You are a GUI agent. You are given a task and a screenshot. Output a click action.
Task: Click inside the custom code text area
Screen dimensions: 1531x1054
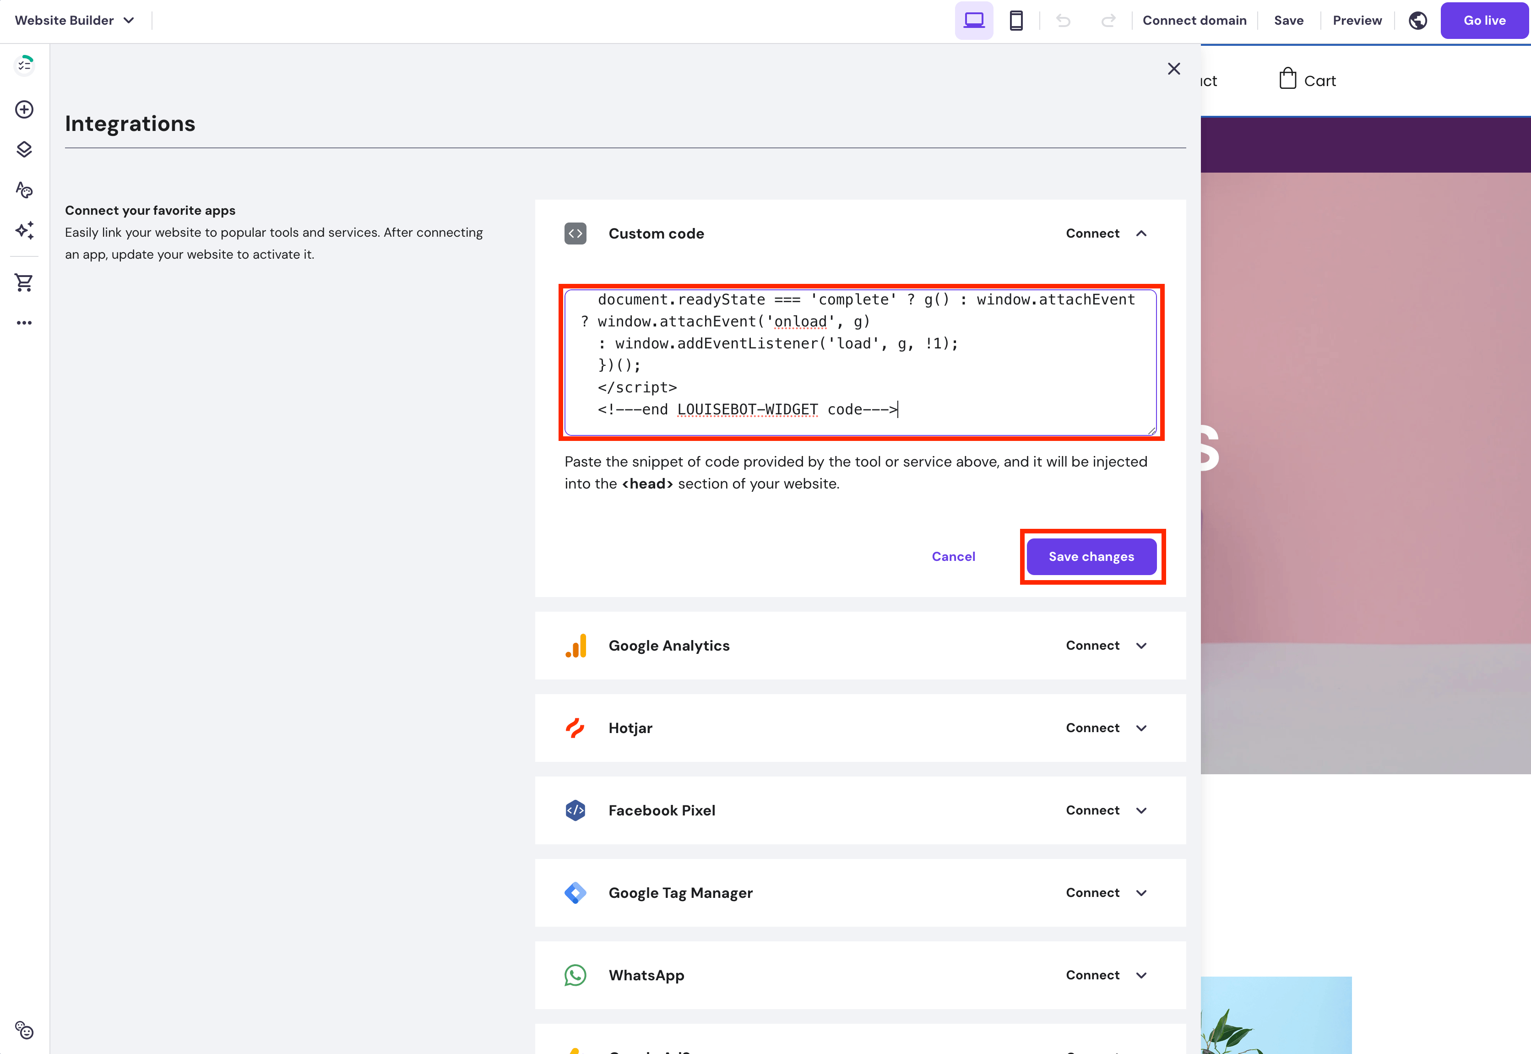tap(860, 363)
